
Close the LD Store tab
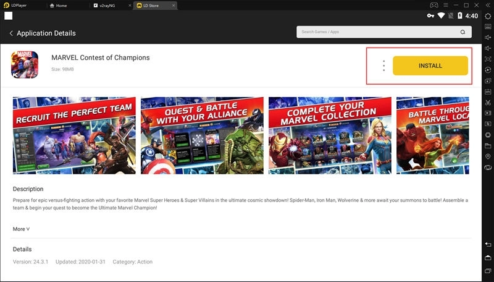[173, 5]
